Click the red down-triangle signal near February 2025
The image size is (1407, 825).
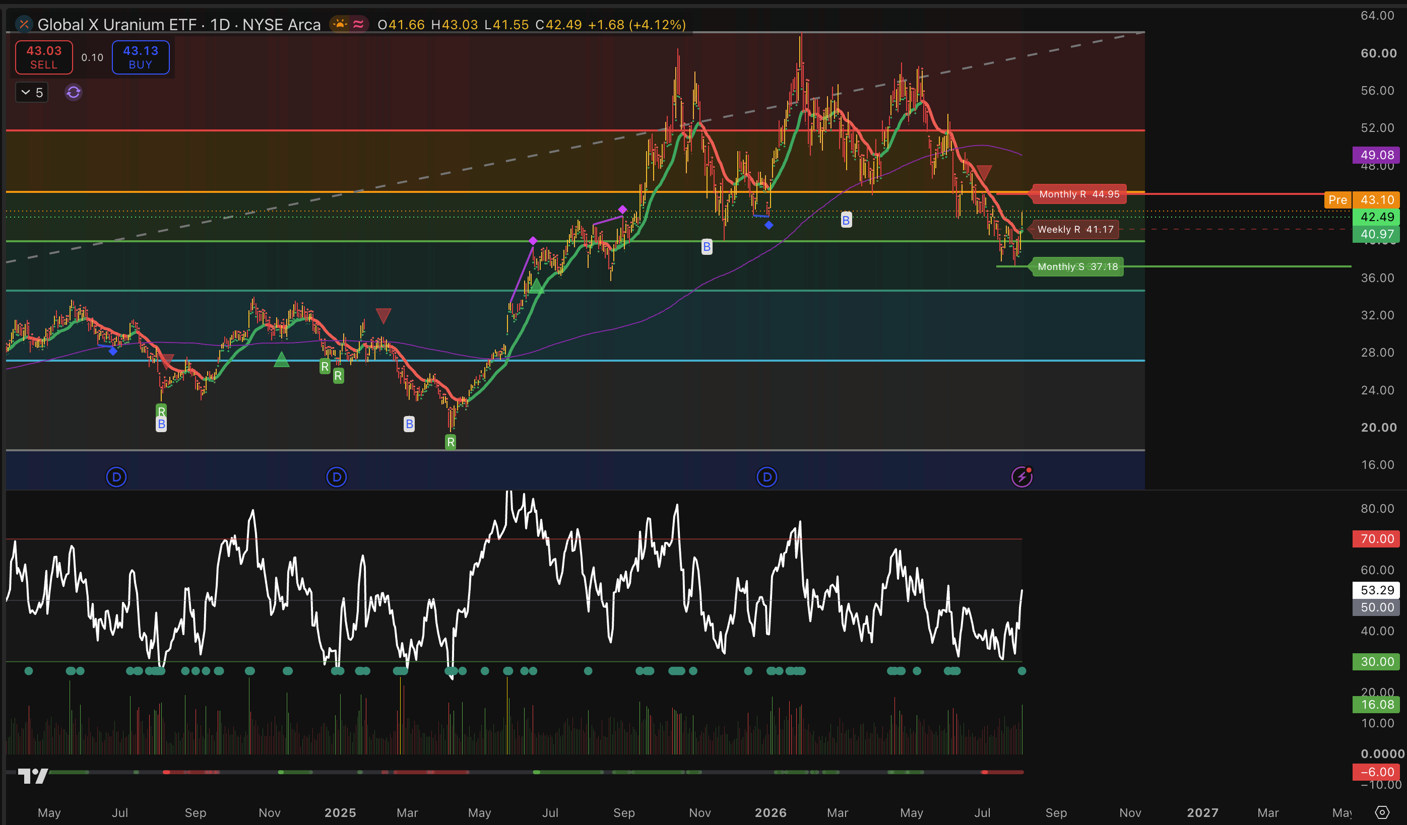pos(383,316)
